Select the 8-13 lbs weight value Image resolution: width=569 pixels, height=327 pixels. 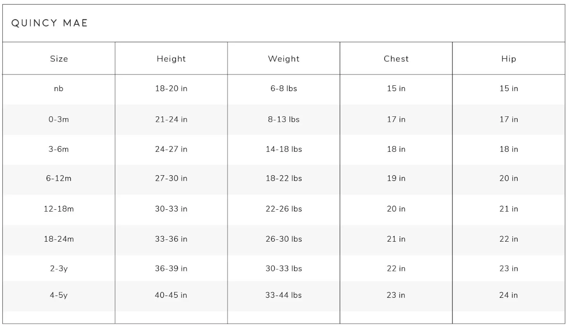point(284,119)
